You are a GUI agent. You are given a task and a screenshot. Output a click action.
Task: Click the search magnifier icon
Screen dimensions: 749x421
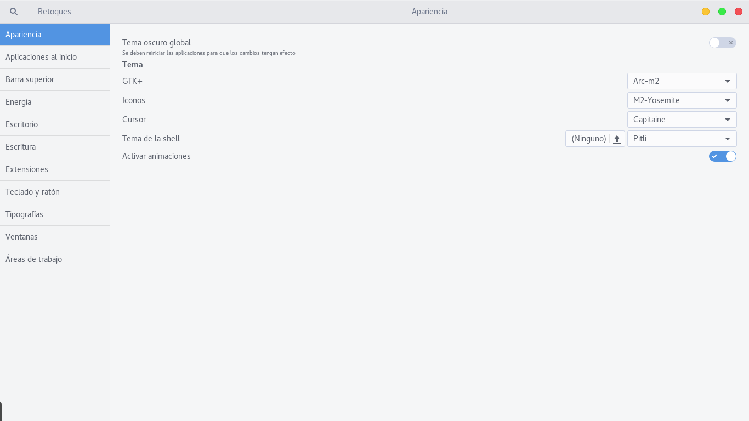point(14,12)
